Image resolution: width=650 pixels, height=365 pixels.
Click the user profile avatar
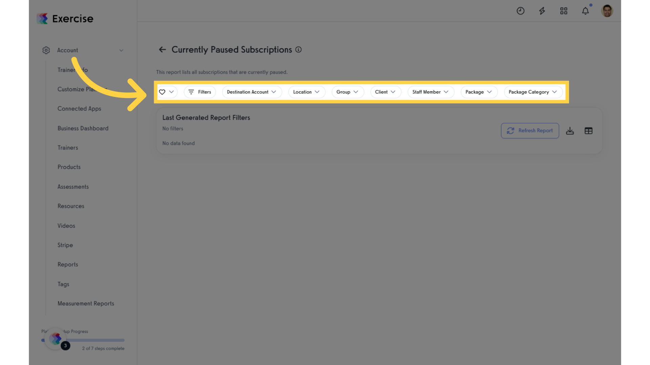click(607, 11)
